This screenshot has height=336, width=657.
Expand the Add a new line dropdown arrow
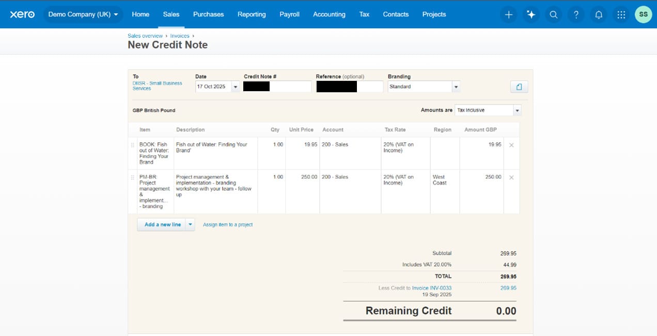[190, 224]
